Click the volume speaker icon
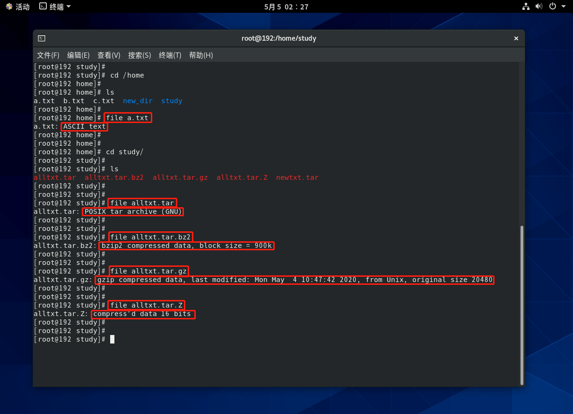573x414 pixels. [x=539, y=7]
